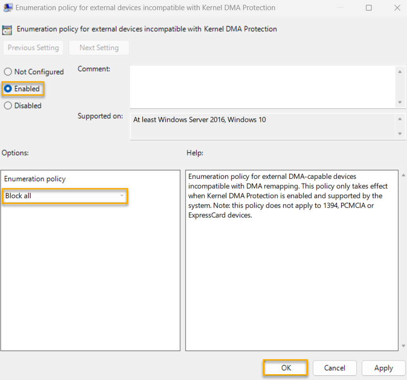Select the Not Configured radio button
Screen dimensions: 407x380
pos(8,72)
